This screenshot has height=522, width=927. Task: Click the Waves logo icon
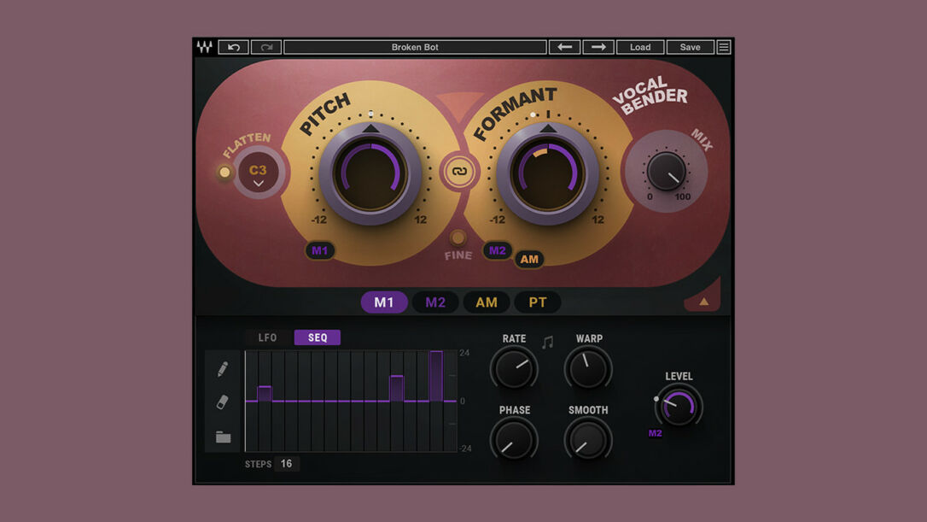tap(205, 47)
